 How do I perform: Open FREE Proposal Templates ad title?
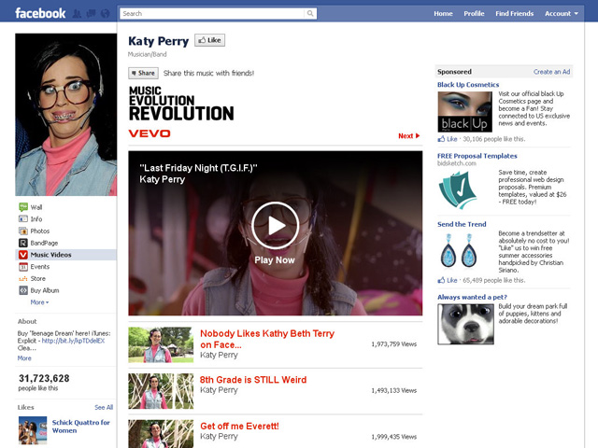click(477, 156)
